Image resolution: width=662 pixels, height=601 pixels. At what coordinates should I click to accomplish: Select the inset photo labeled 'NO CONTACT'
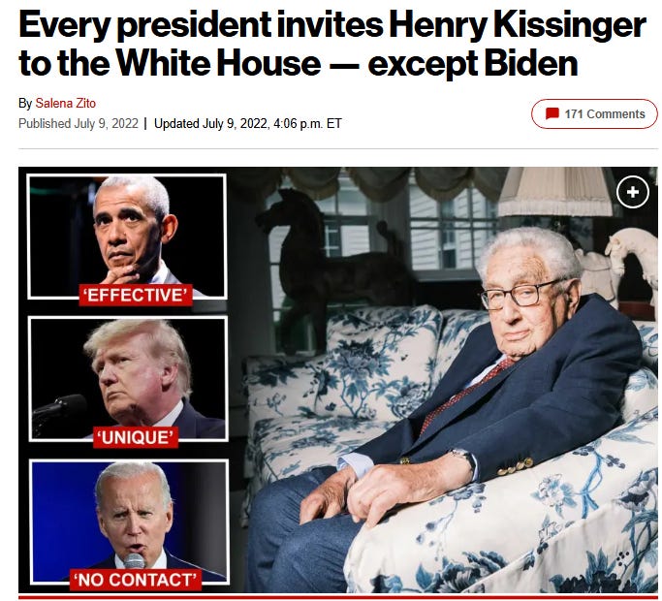[x=129, y=522]
